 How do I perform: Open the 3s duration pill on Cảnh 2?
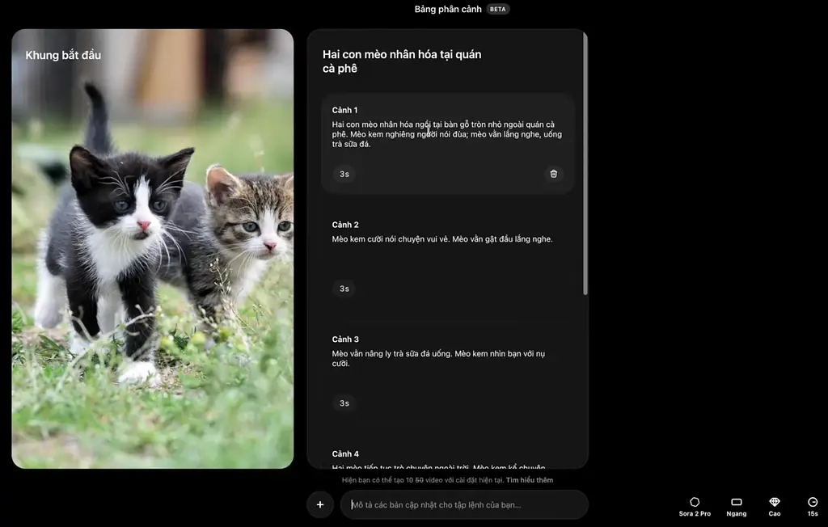(344, 289)
